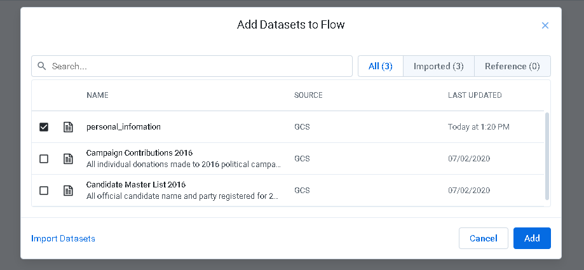
Task: Uncheck the personal_infomation dataset checkbox
Action: [x=44, y=127]
